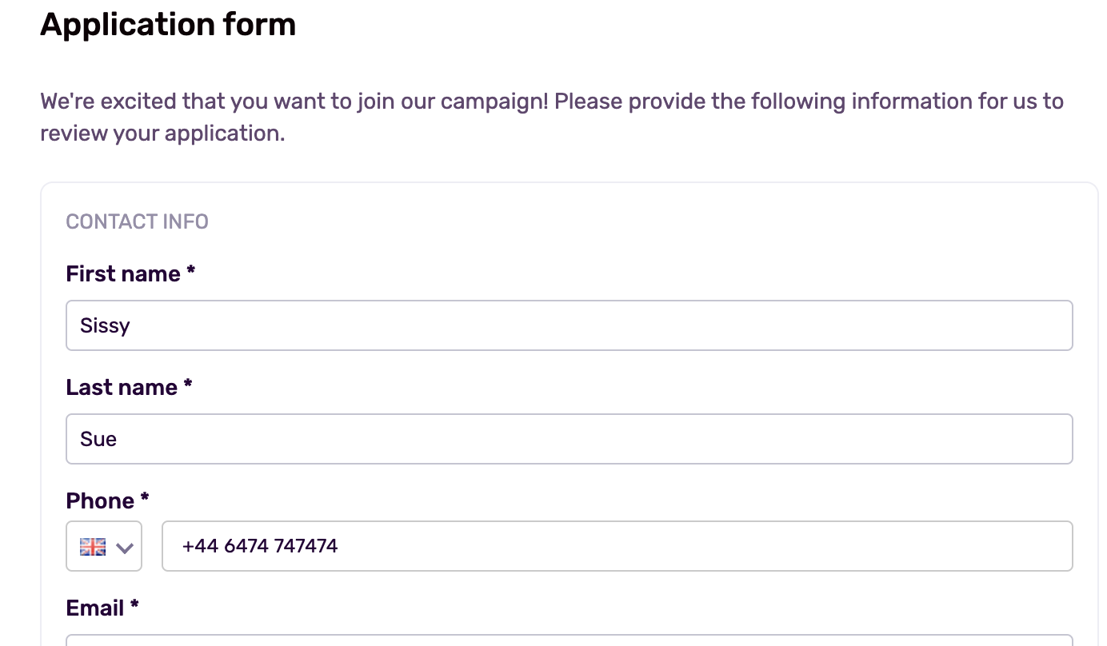
Task: Click required asterisk beside First name
Action: point(190,271)
